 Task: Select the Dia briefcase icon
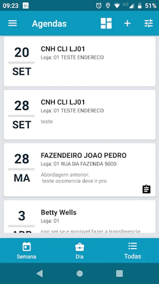(79, 247)
